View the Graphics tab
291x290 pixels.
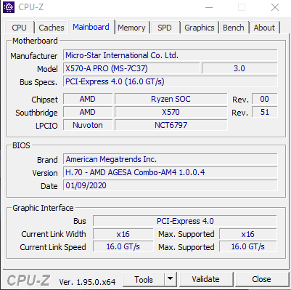200,28
